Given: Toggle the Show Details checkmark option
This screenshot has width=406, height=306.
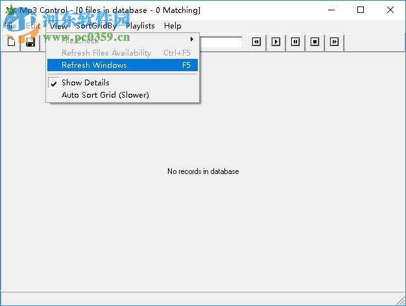Looking at the screenshot, I should pyautogui.click(x=123, y=83).
